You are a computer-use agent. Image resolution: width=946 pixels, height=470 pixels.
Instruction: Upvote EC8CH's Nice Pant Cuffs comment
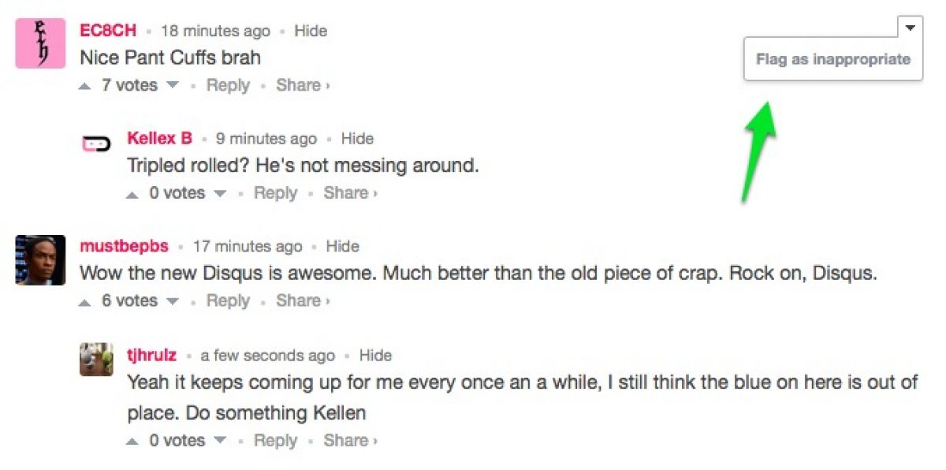(x=85, y=86)
